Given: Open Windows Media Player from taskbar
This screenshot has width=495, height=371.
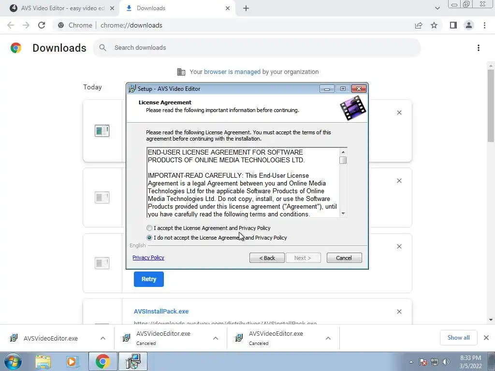Looking at the screenshot, I should pyautogui.click(x=72, y=361).
